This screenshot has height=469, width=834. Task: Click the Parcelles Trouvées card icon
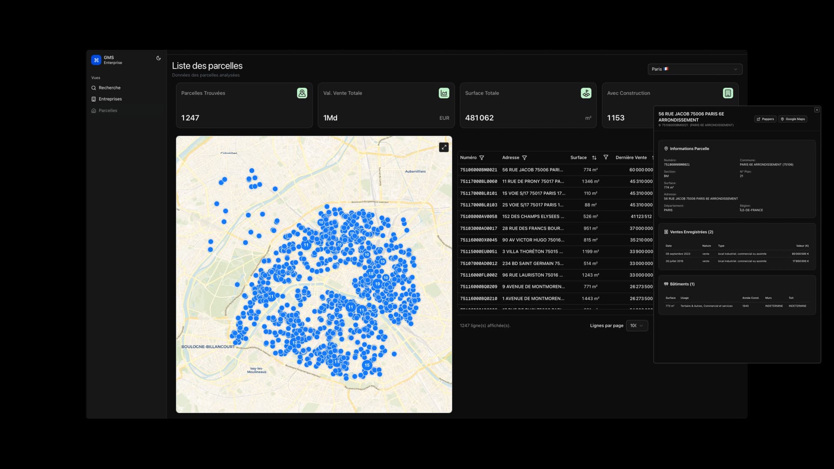pyautogui.click(x=302, y=93)
